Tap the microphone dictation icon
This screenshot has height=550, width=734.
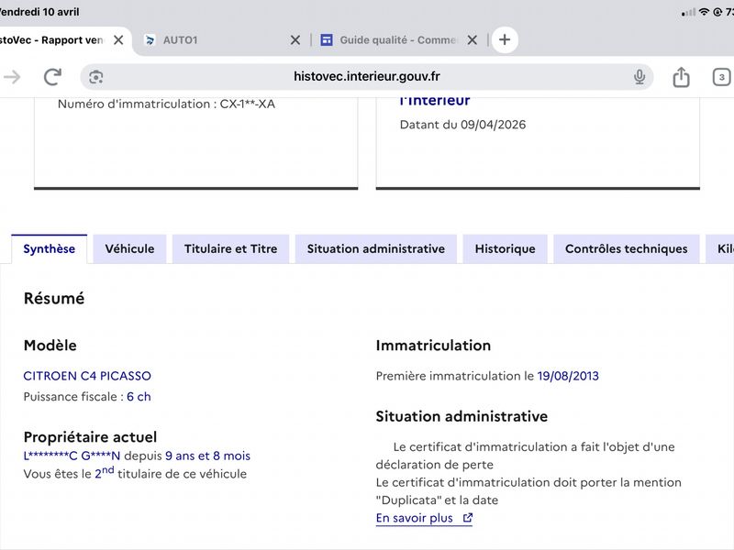(639, 77)
